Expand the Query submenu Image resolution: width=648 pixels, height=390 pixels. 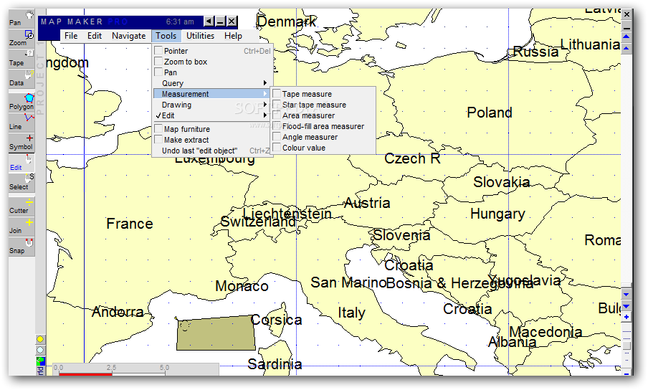point(212,83)
